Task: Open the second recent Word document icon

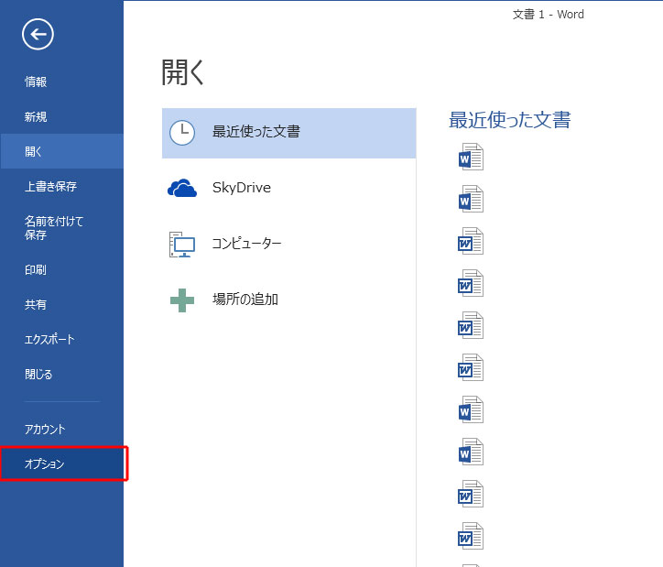Action: pos(471,199)
